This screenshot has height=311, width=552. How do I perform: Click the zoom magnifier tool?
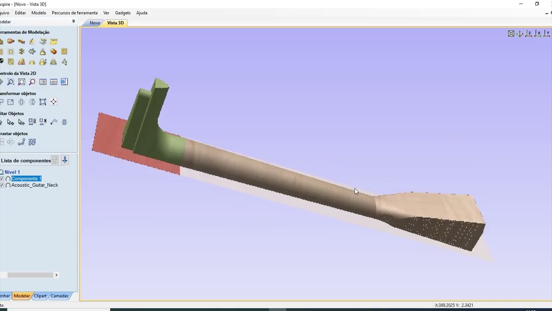point(11,82)
